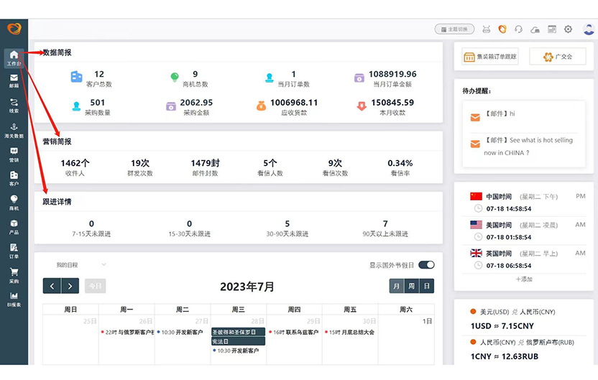Image resolution: width=598 pixels, height=380 pixels.
Task: Open the 产品 products module
Action: tap(14, 227)
